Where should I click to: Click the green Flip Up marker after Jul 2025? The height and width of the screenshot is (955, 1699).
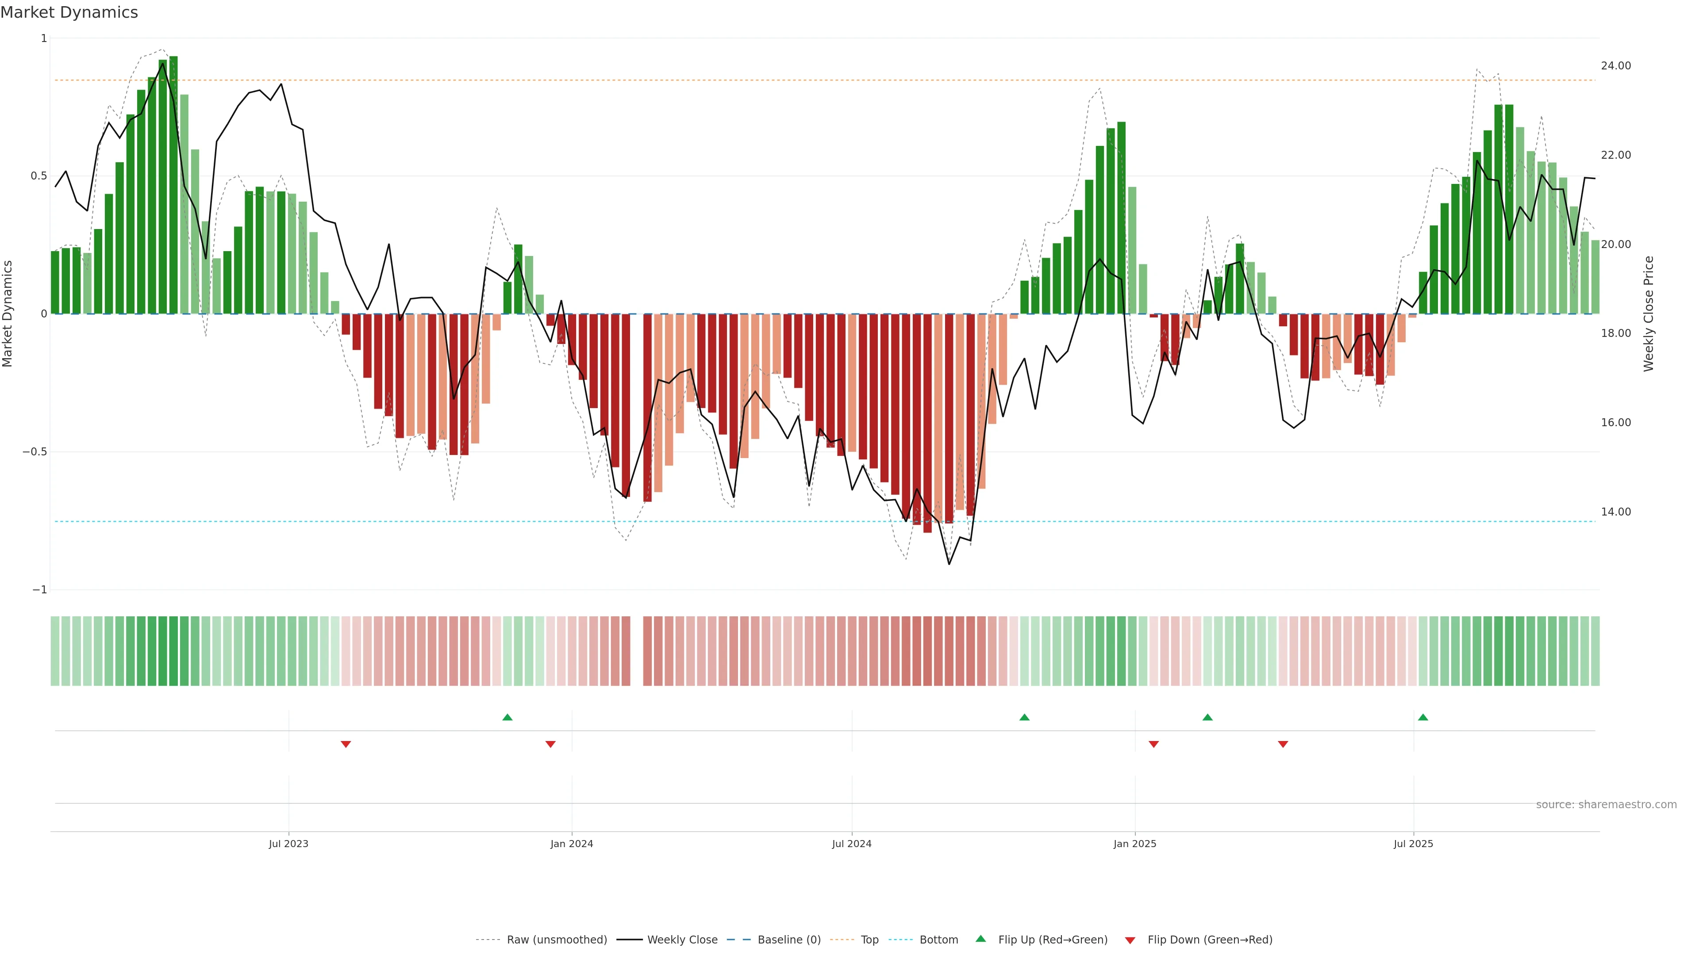coord(1422,717)
